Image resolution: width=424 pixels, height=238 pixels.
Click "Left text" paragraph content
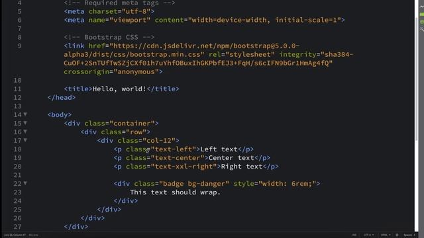219,149
